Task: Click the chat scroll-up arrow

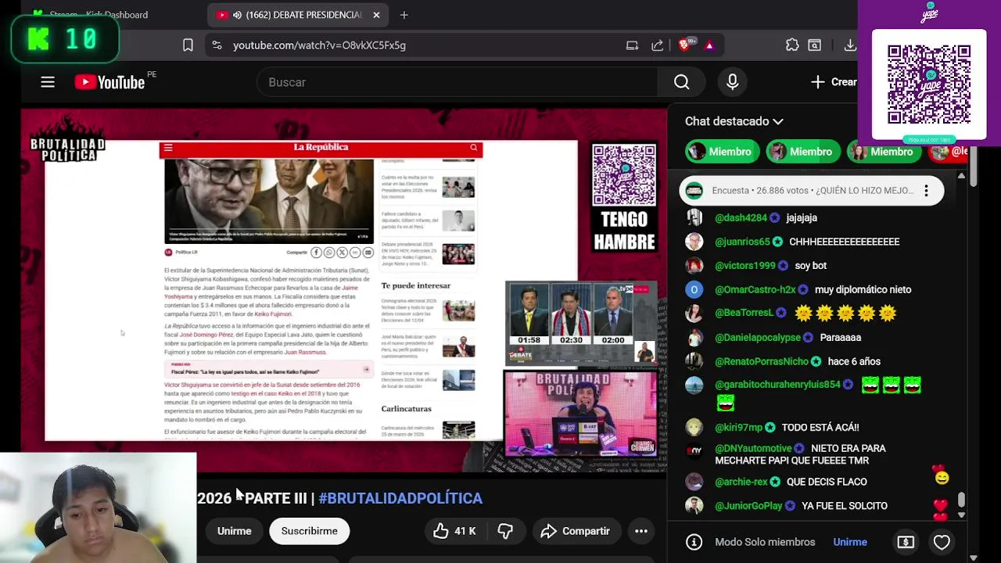Action: click(x=961, y=176)
